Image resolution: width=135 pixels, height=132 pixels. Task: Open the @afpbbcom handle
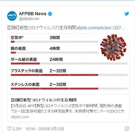click(29, 19)
